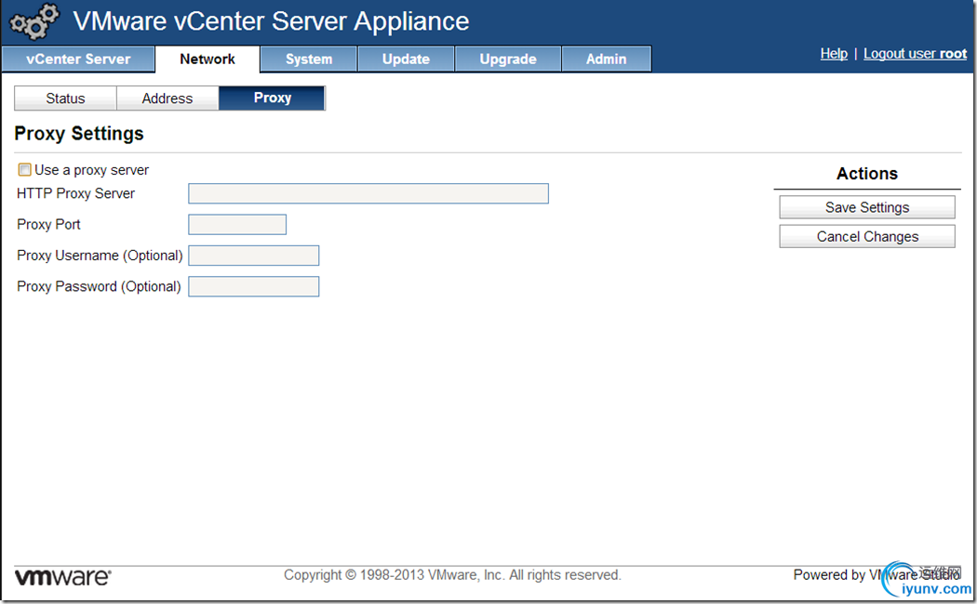Enable the Use a proxy server checkbox
The height and width of the screenshot is (604, 977).
click(24, 170)
